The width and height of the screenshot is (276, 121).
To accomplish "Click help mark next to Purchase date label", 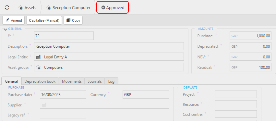I will [34, 93].
